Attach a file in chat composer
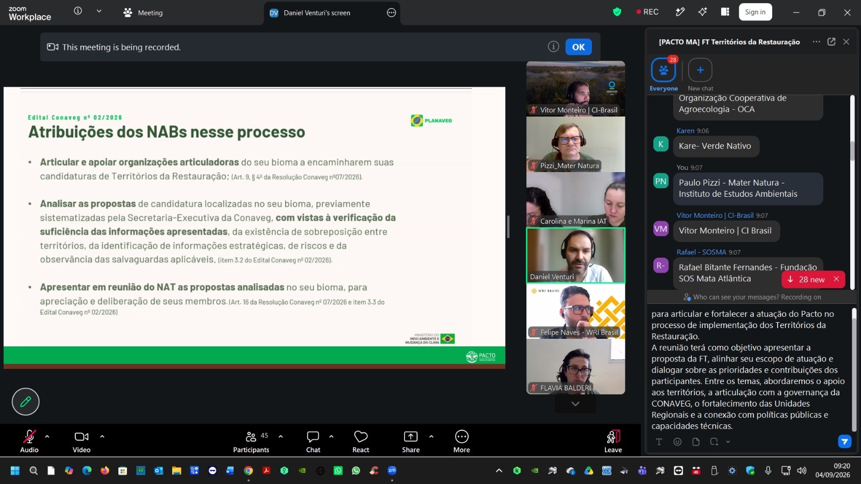Screen dimensions: 861x484 [696, 442]
